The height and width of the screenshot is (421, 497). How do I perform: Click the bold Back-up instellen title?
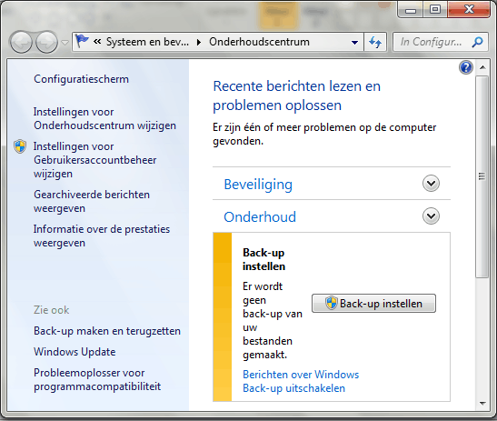coord(263,259)
